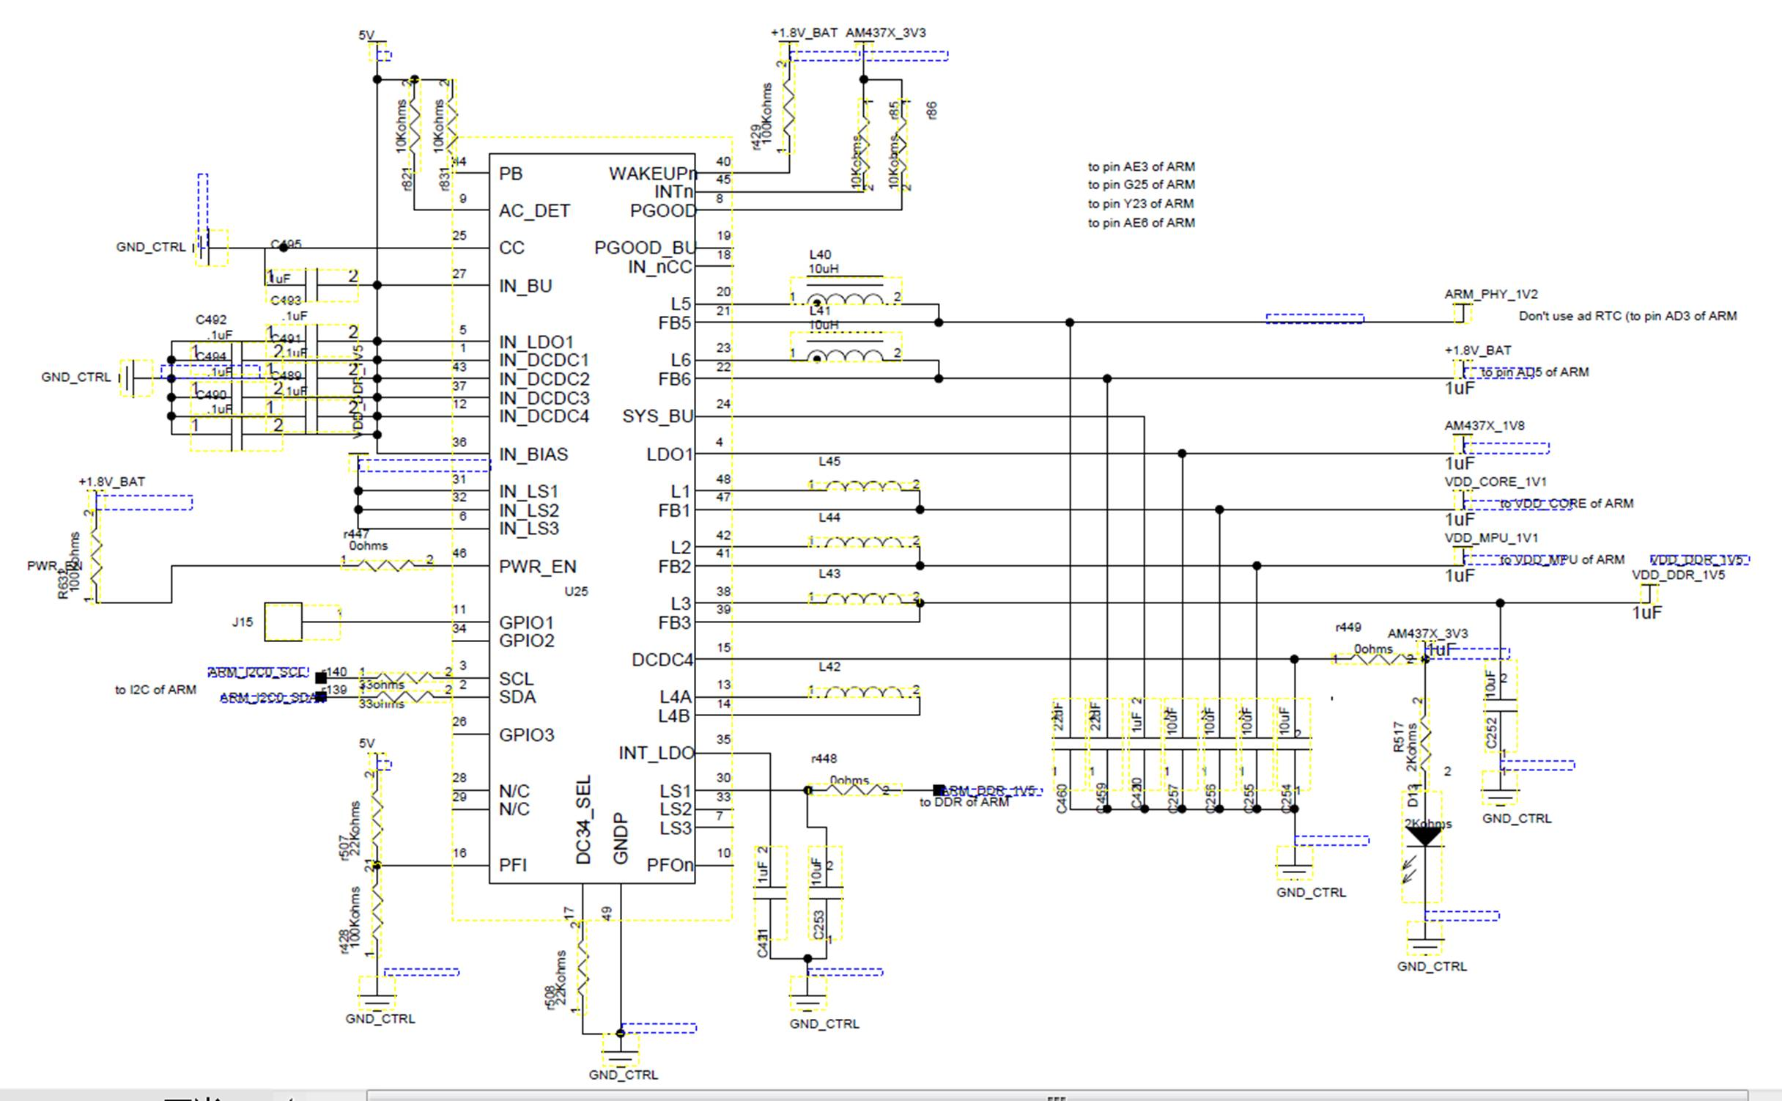
Task: Click the 'to DDR of ARM' note
Action: [x=964, y=802]
